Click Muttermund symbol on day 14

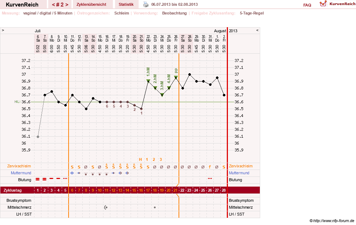coord(127,173)
